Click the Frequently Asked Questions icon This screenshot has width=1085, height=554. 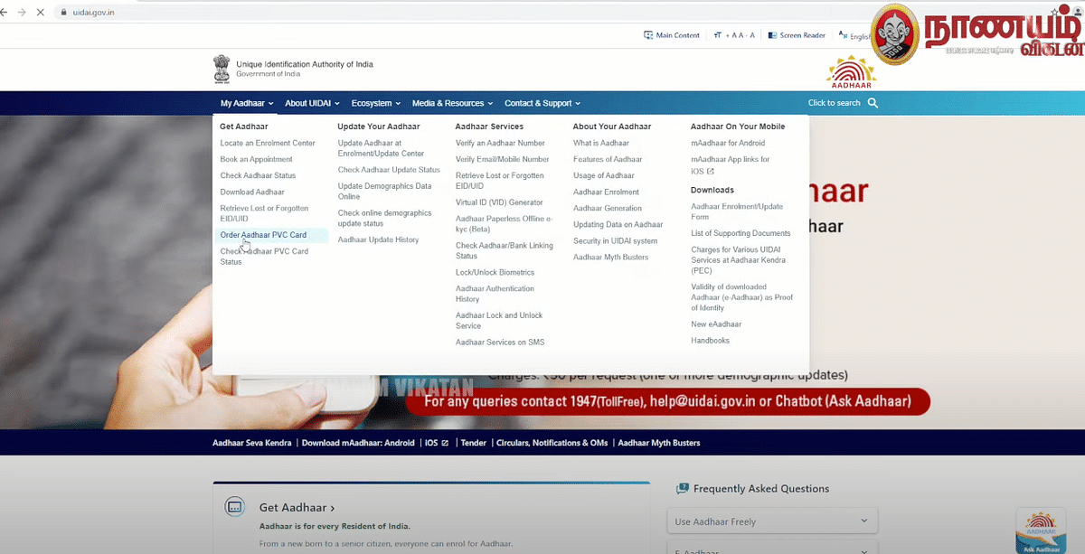[x=683, y=489]
